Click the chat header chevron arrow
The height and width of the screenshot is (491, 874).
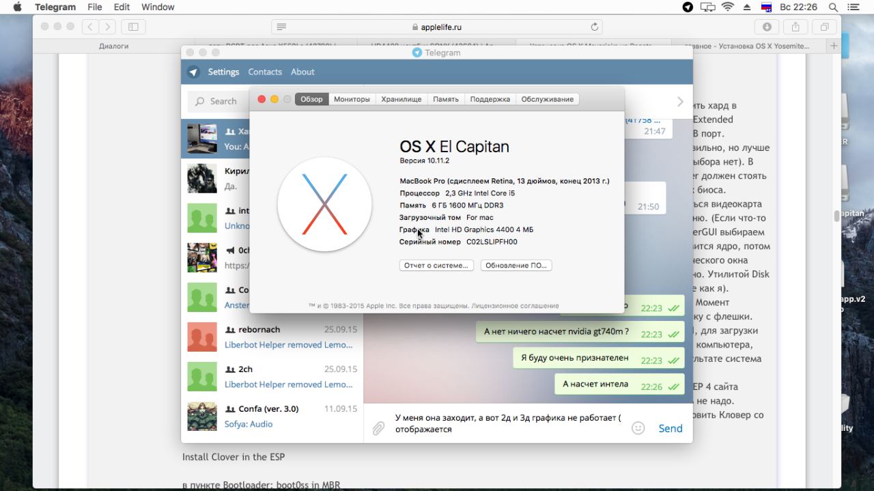[x=680, y=102]
